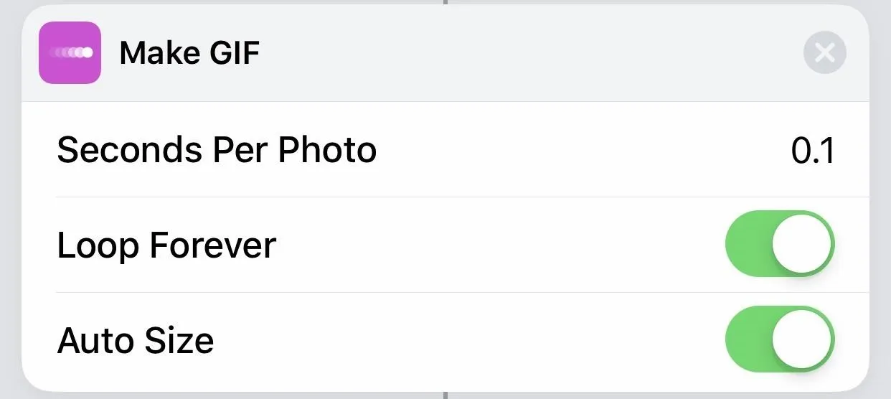The image size is (891, 399).
Task: Remove the Make GIF action with X
Action: tap(824, 53)
